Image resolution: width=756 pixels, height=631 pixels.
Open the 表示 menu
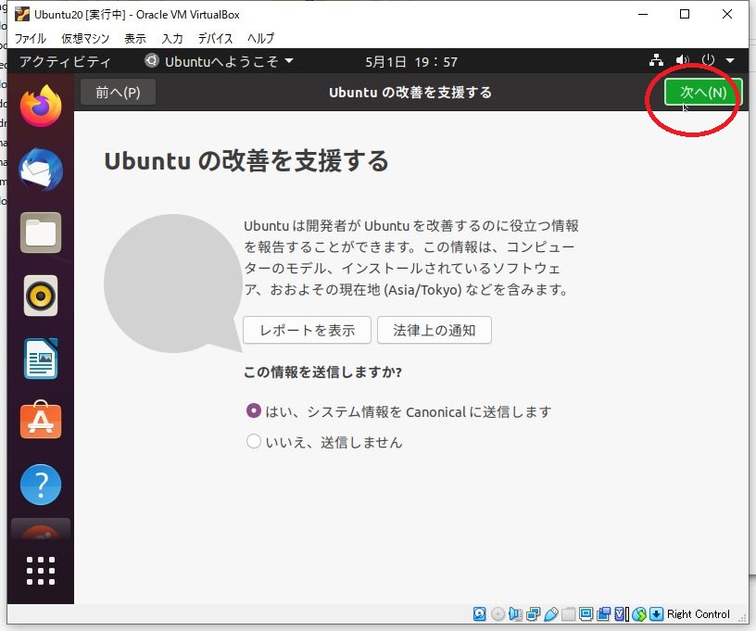pyautogui.click(x=135, y=38)
